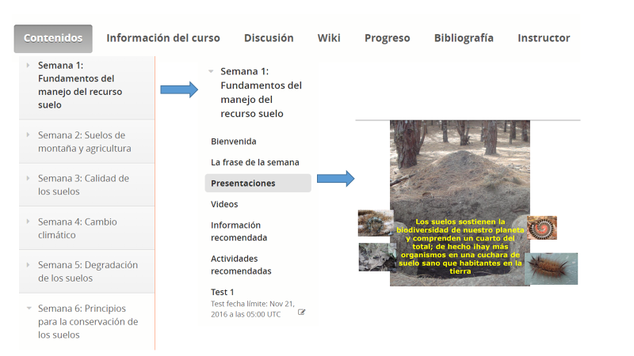Click the coiled millipede thumbnail
This screenshot has height=356, width=634.
[542, 228]
